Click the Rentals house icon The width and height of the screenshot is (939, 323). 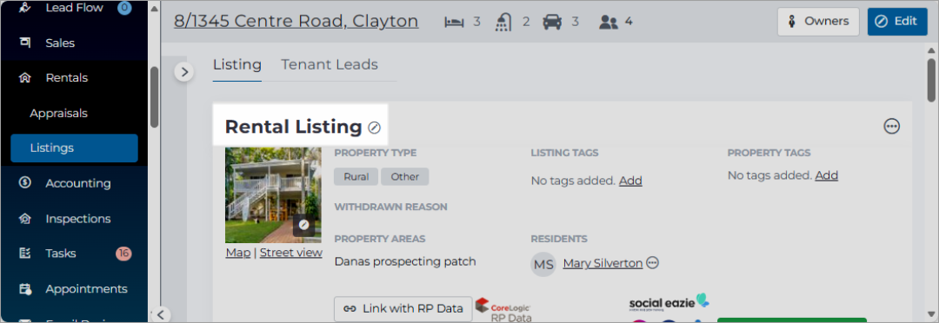[24, 78]
